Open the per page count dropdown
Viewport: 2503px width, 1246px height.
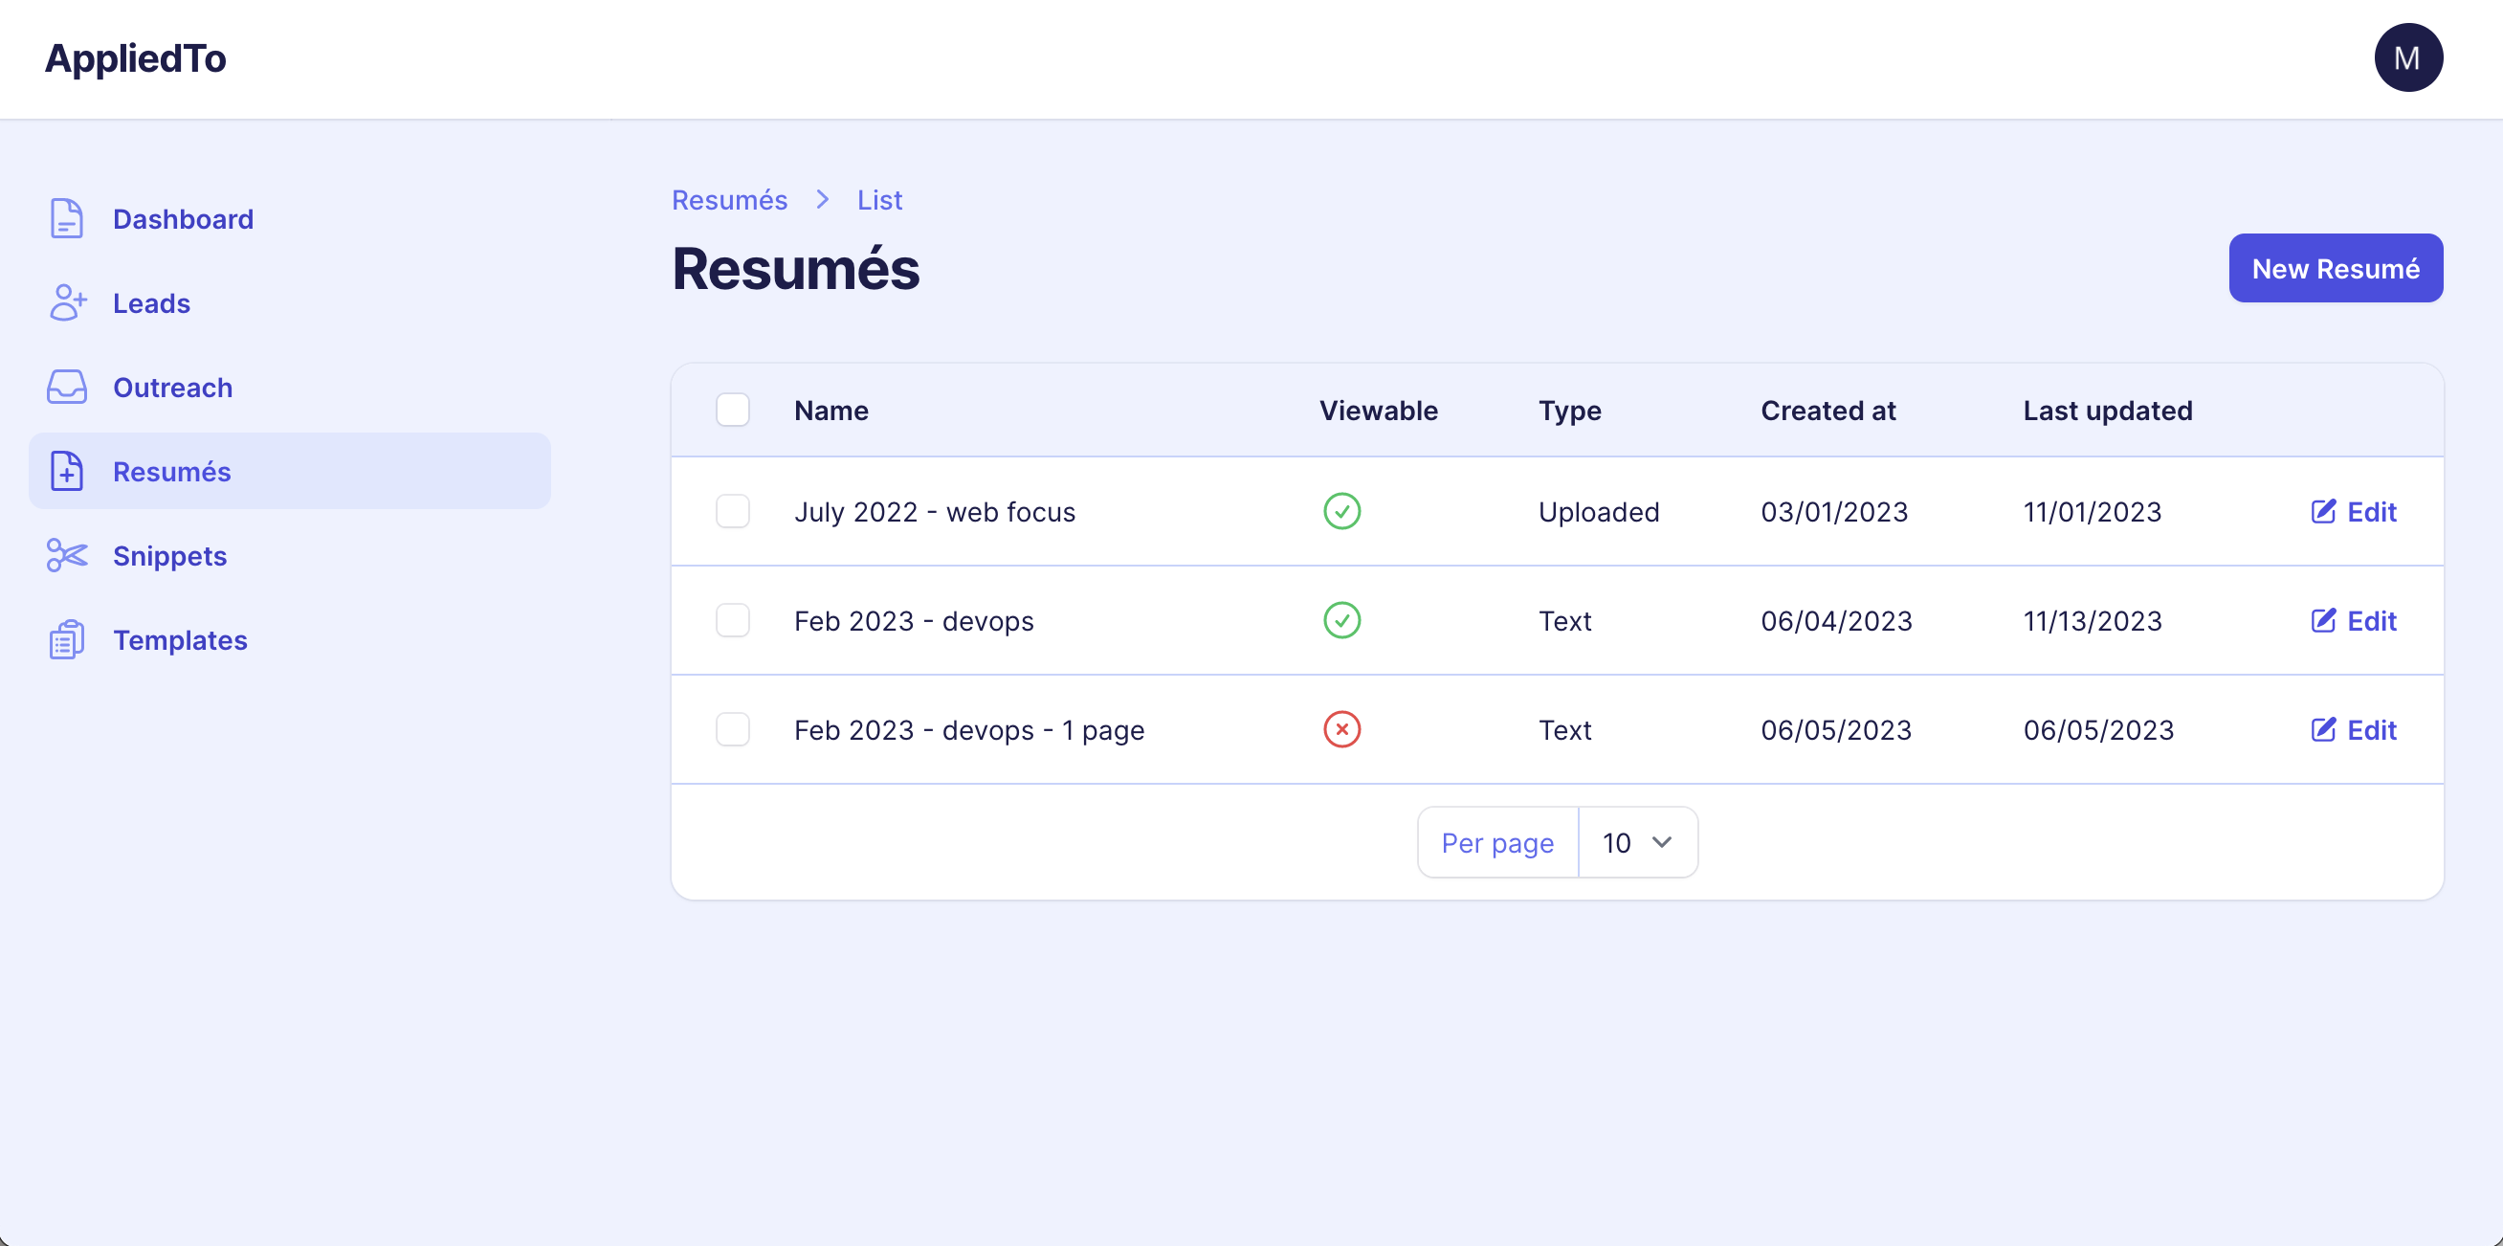click(x=1637, y=842)
